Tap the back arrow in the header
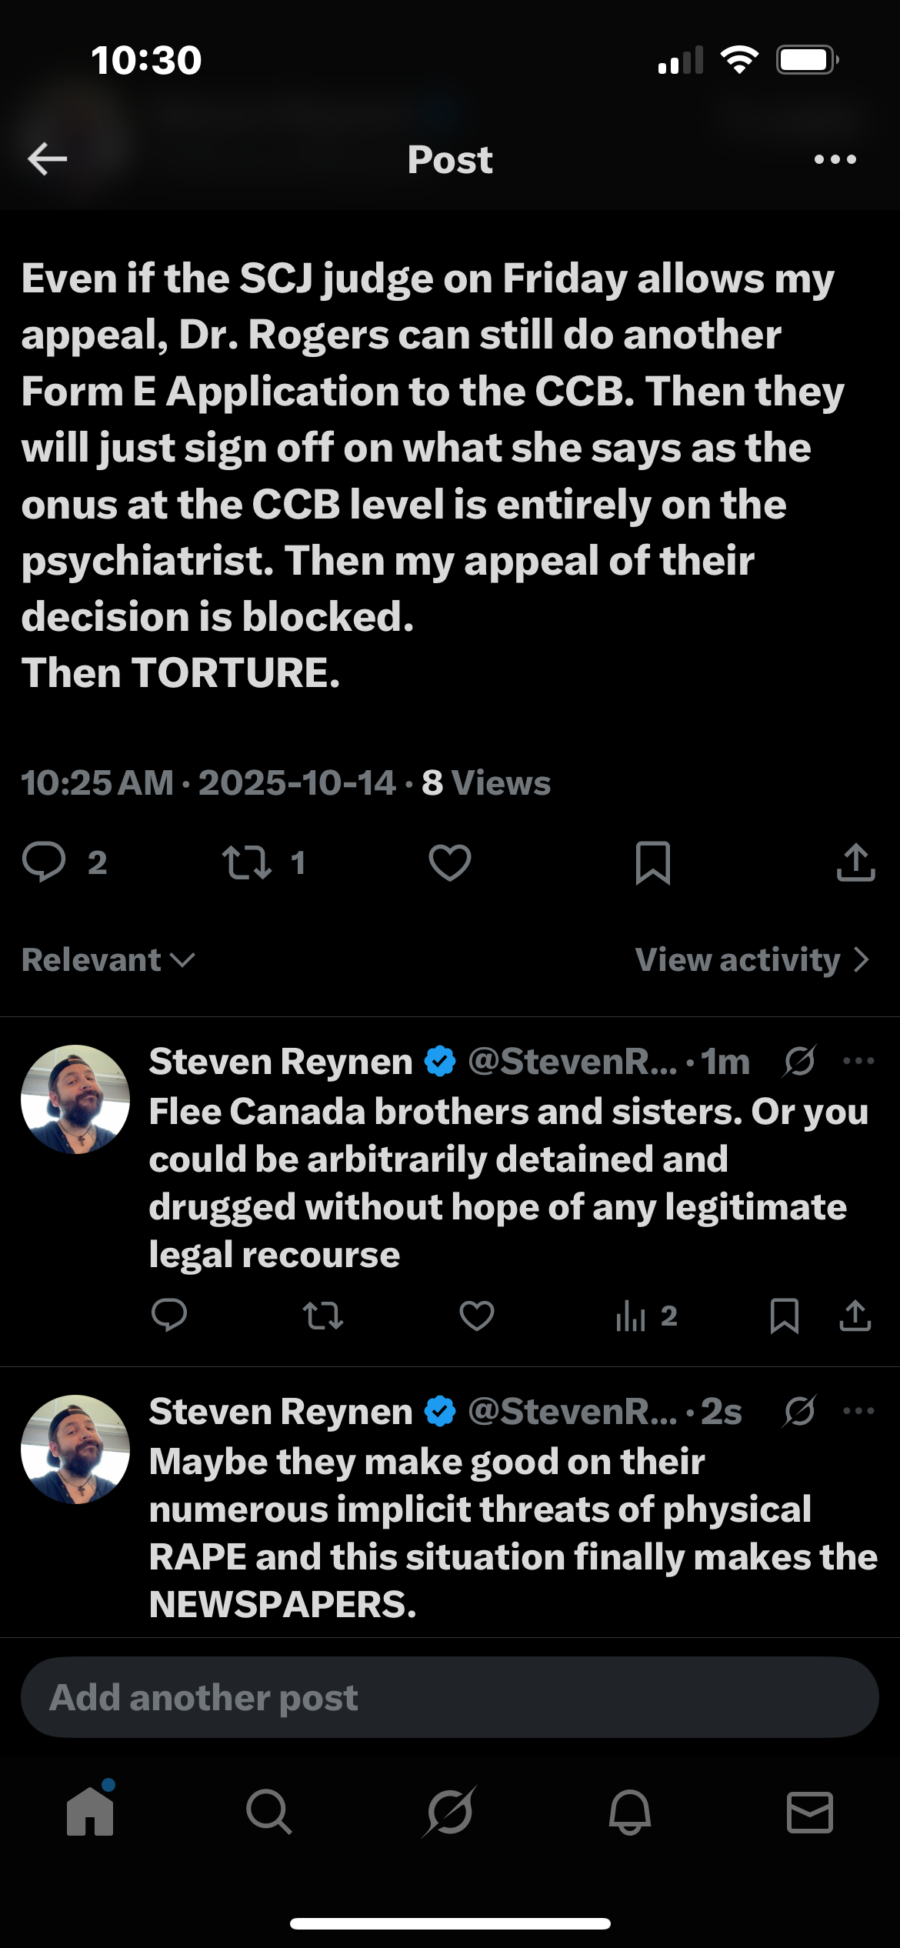900x1948 pixels. click(48, 159)
